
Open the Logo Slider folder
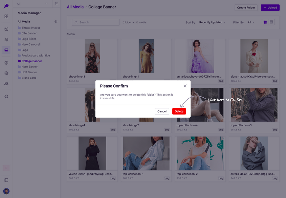(x=27, y=39)
